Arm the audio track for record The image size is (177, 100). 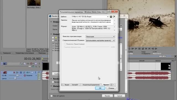14,72
